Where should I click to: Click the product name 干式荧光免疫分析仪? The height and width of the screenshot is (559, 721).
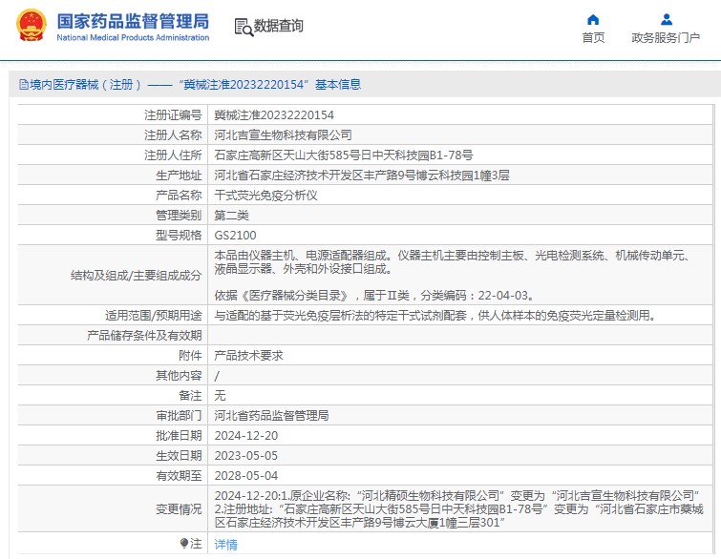[265, 195]
